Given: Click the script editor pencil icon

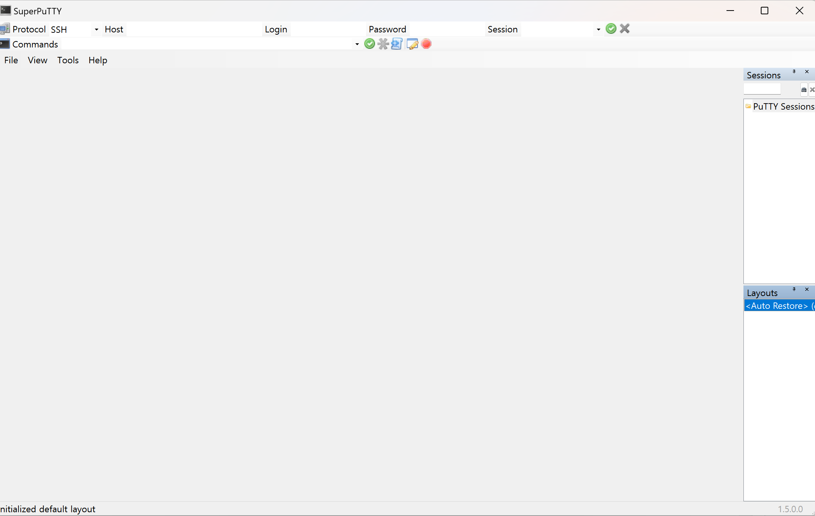Looking at the screenshot, I should (x=412, y=44).
